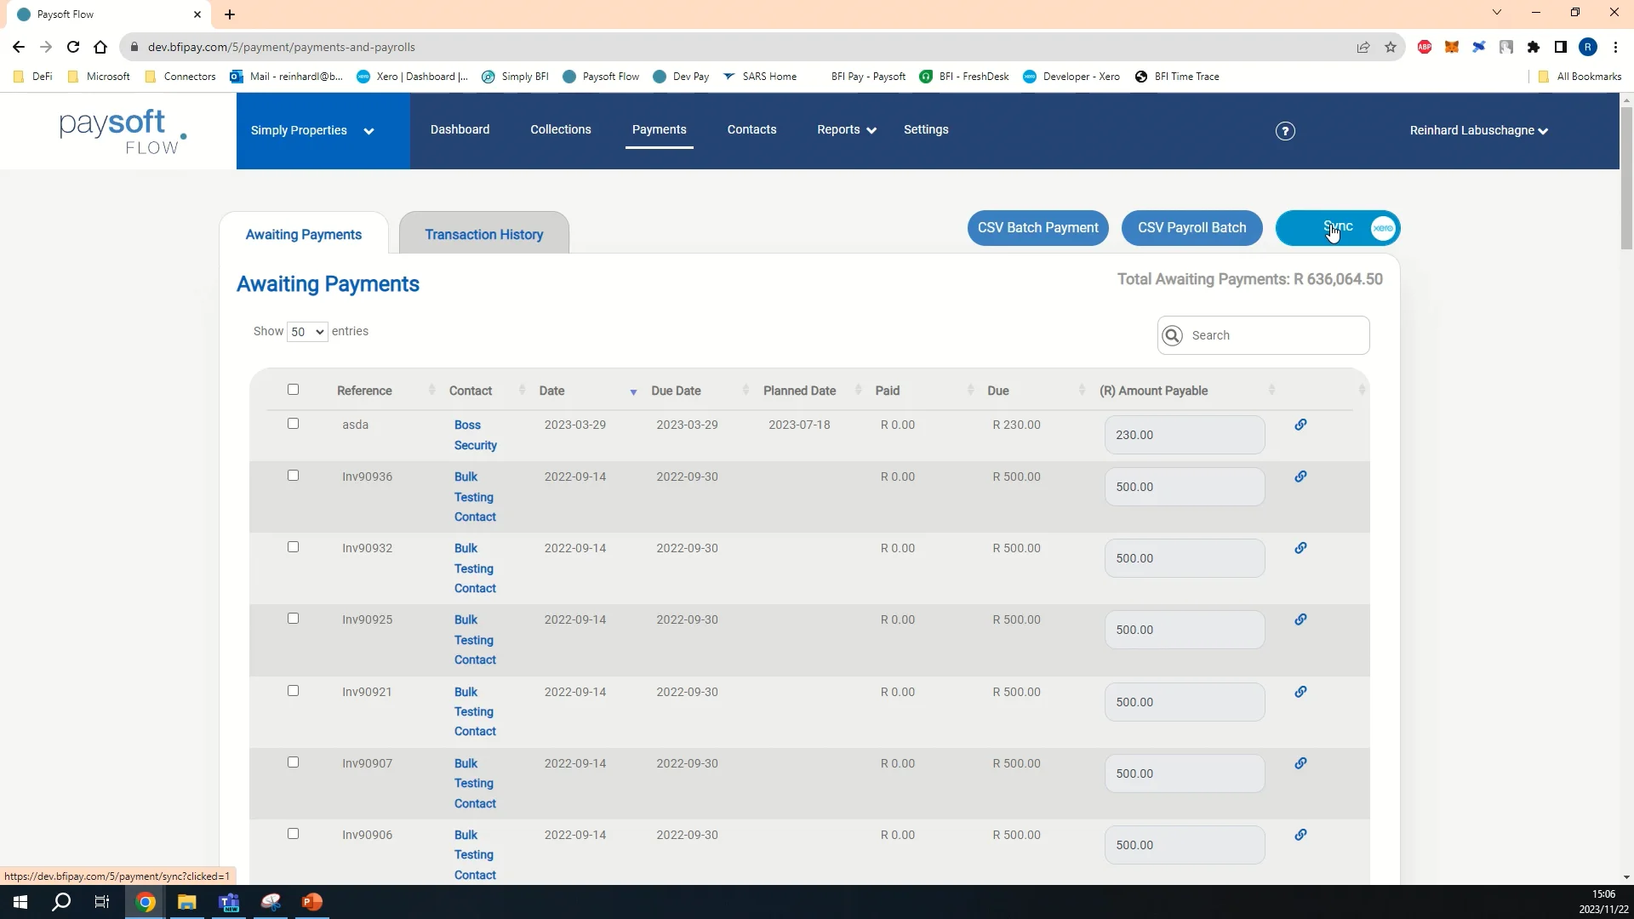Viewport: 1634px width, 919px height.
Task: Click the CSV Payroll Batch button
Action: [1191, 228]
